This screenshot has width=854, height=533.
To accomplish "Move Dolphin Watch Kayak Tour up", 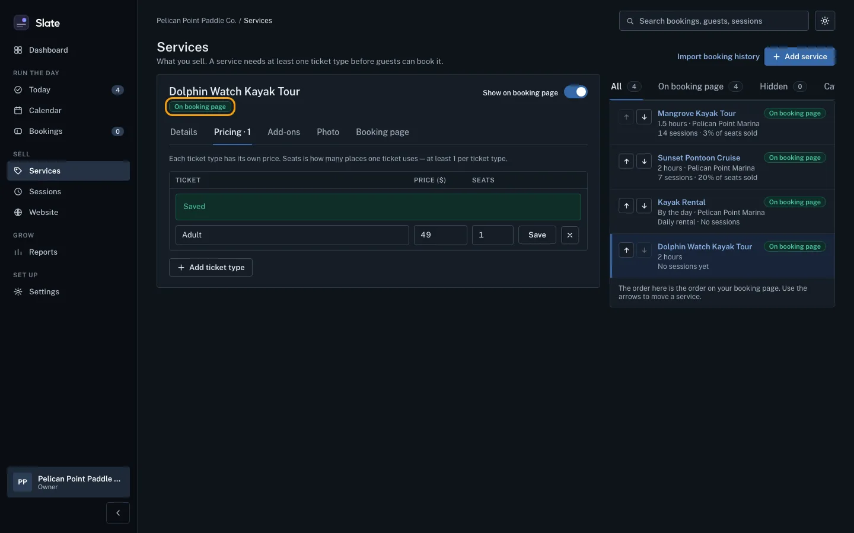I will coord(626,250).
